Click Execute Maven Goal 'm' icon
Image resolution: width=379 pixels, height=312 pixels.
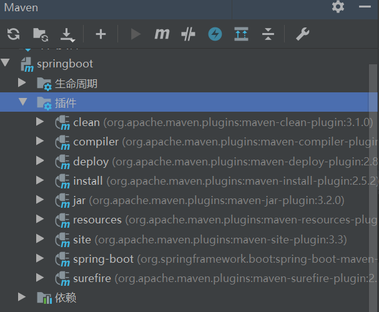pos(162,34)
